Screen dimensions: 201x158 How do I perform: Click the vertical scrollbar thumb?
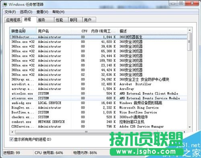[x=189, y=42]
